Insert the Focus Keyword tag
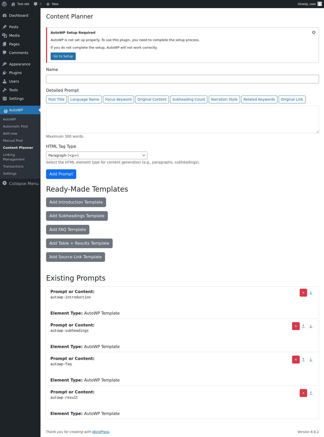Image resolution: width=324 pixels, height=437 pixels. 118,100
